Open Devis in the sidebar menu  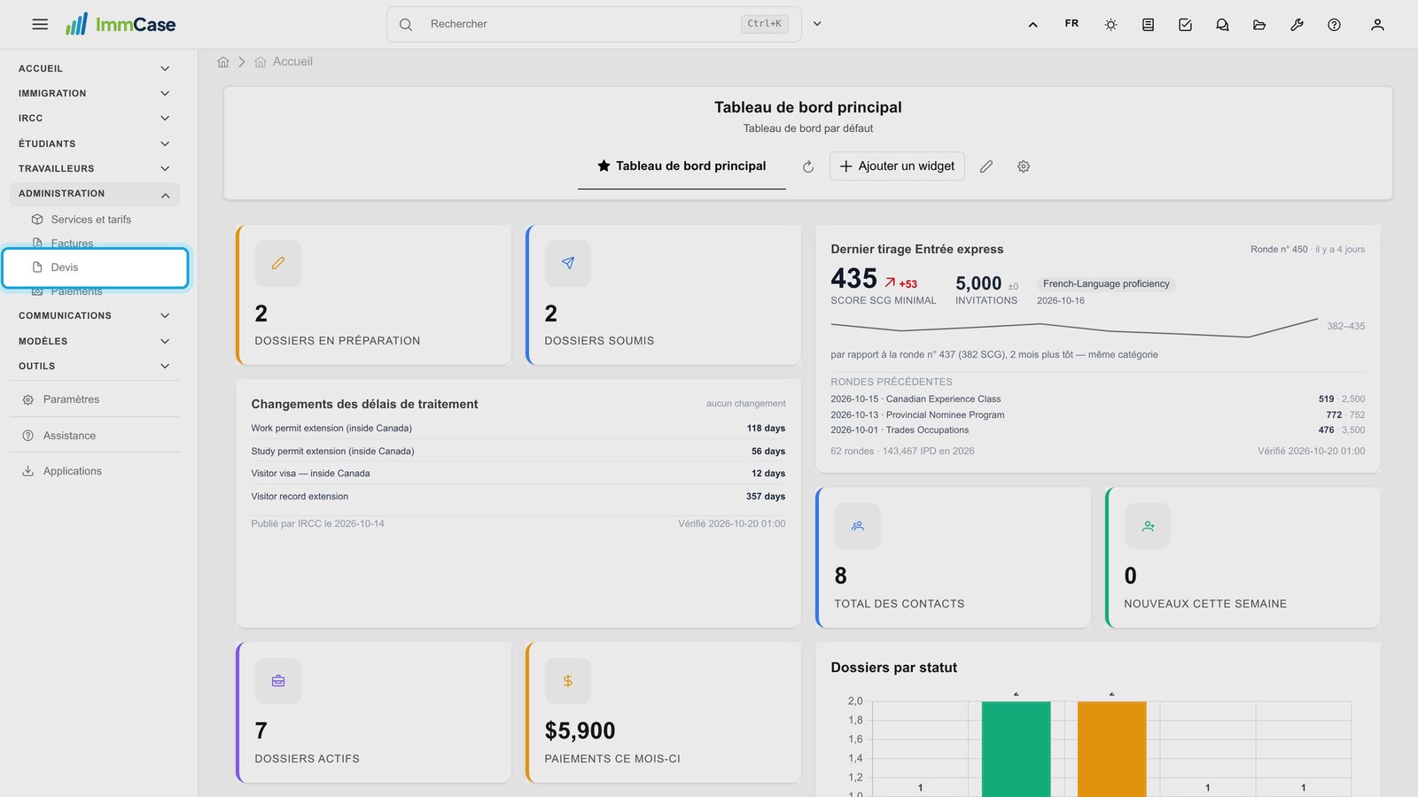coord(95,267)
